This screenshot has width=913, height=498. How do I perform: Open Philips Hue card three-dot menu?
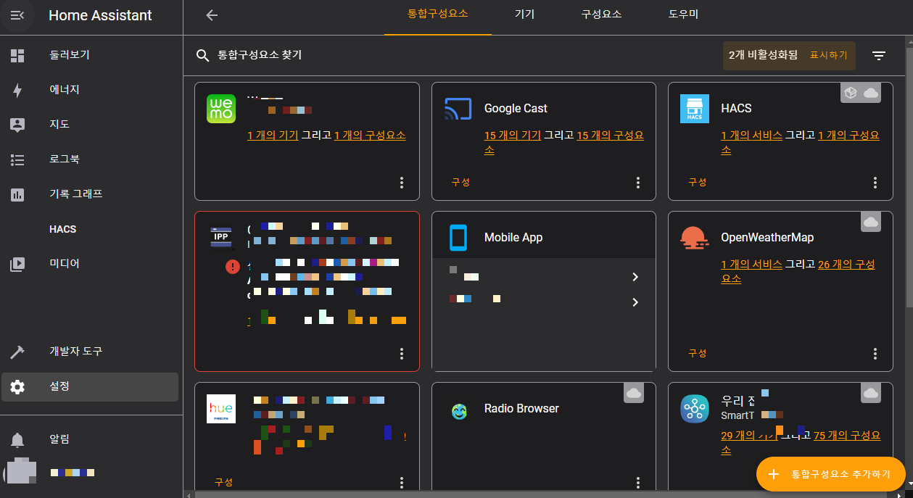click(402, 482)
